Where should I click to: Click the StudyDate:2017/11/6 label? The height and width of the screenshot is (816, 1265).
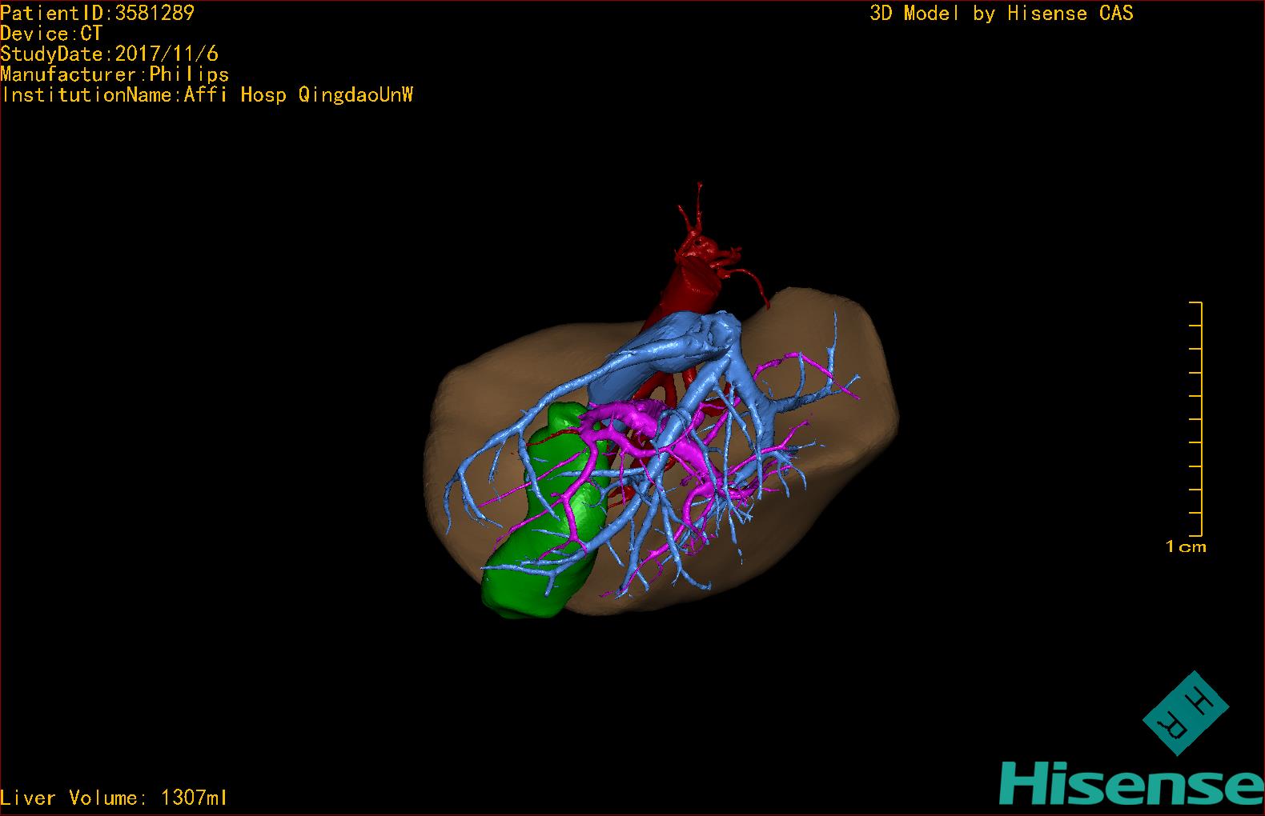109,54
